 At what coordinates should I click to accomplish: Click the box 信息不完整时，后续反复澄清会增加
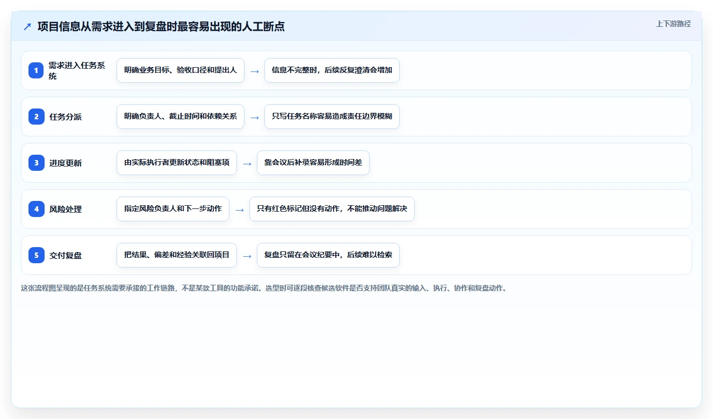[332, 70]
